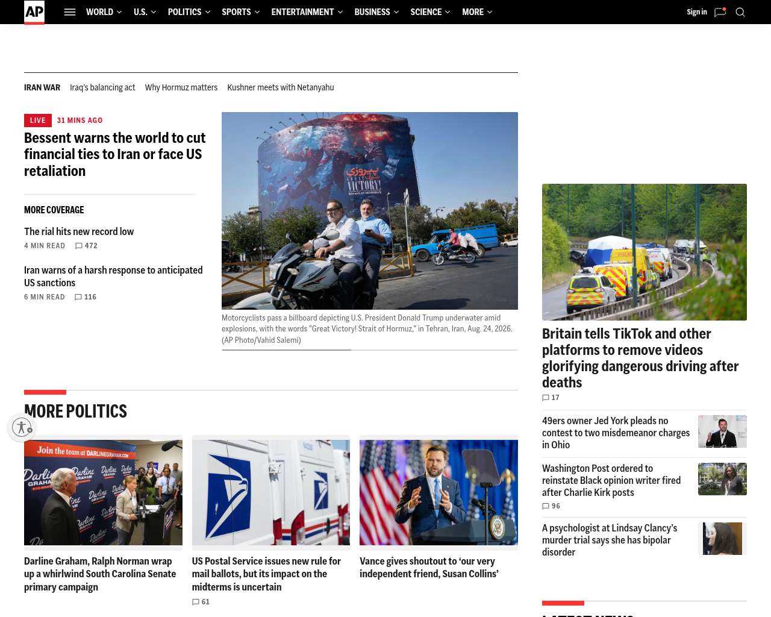Click '6 MIN READ' under Iran warns story
Image resolution: width=771 pixels, height=617 pixels.
(45, 297)
